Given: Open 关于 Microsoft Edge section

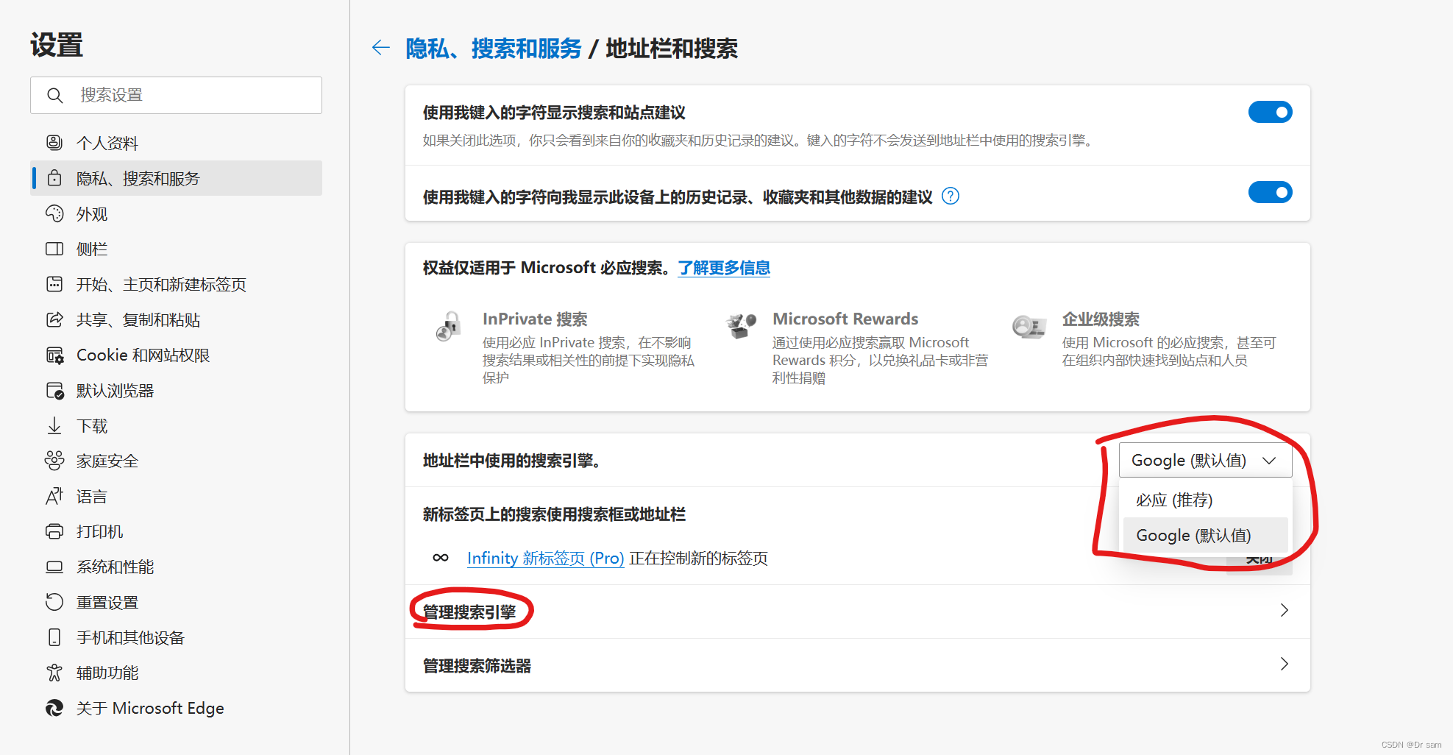Looking at the screenshot, I should point(177,708).
